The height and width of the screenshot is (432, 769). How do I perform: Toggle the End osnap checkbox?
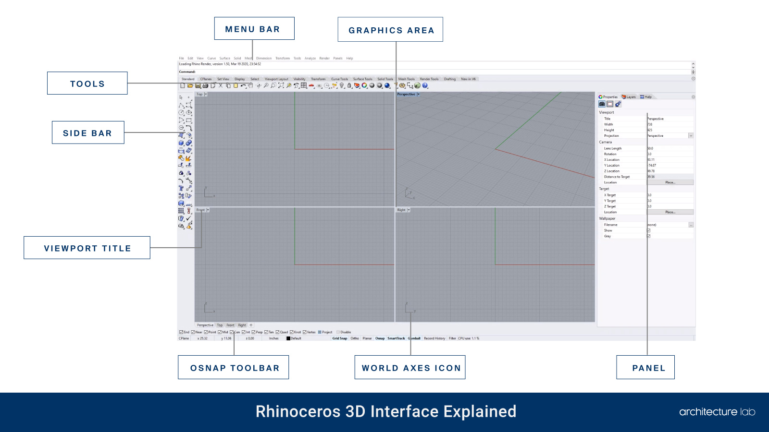click(181, 332)
